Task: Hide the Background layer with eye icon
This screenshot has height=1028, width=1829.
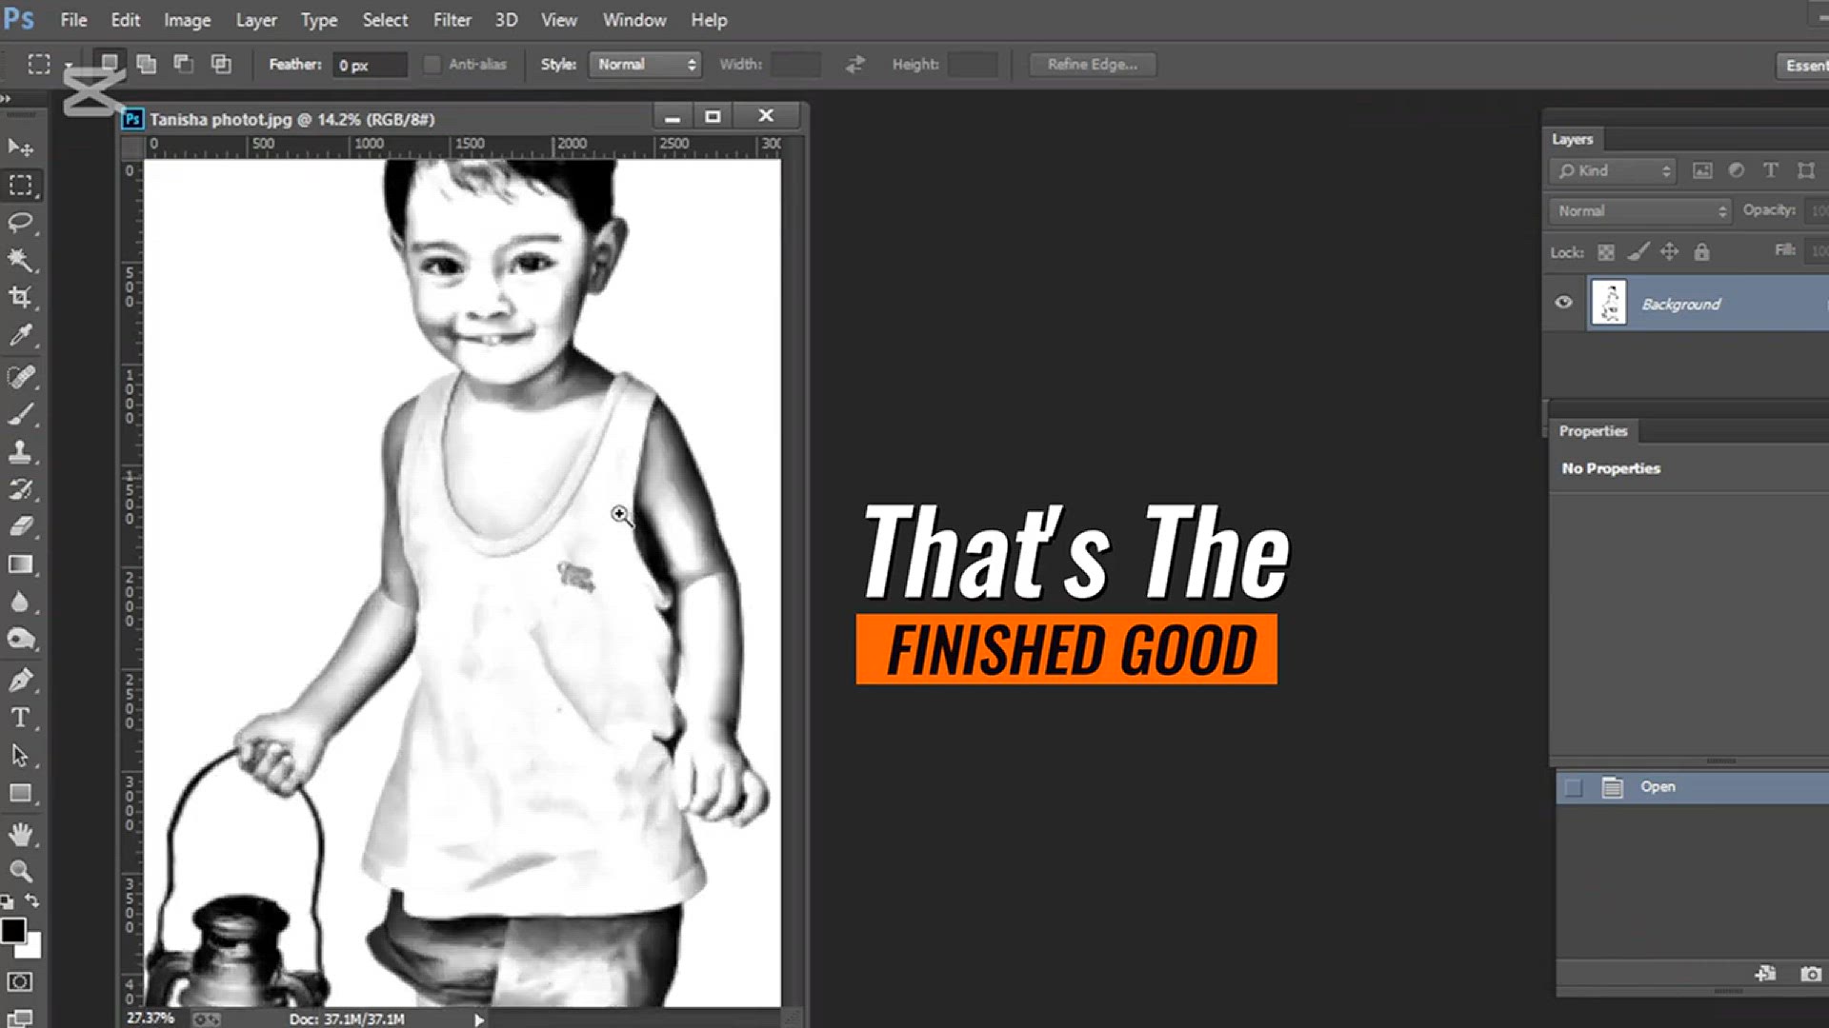Action: [1563, 303]
